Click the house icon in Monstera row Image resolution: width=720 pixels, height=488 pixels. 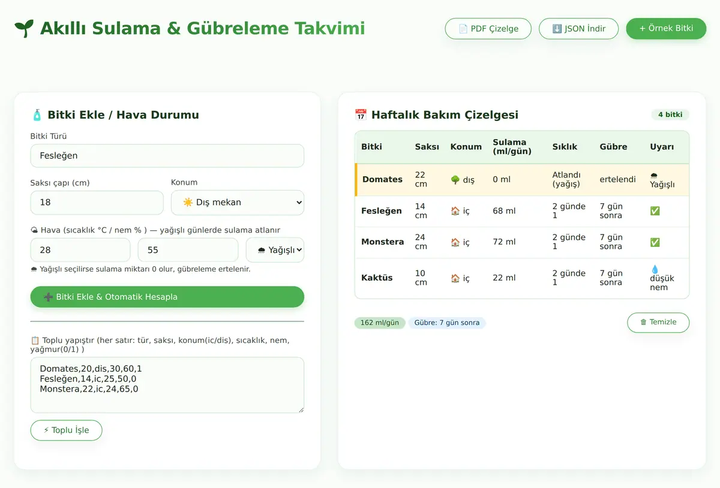tap(455, 242)
